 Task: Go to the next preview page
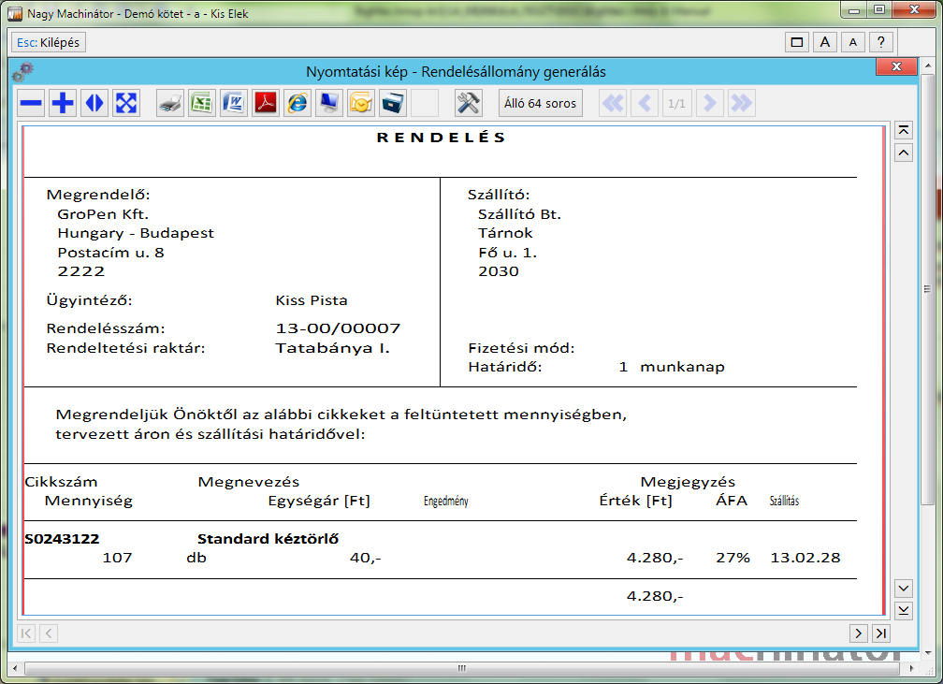(x=710, y=103)
